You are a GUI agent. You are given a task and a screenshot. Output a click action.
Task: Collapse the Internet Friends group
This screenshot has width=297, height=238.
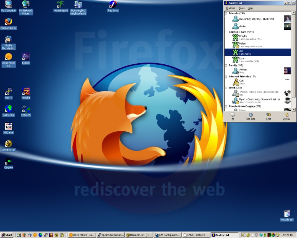226,77
